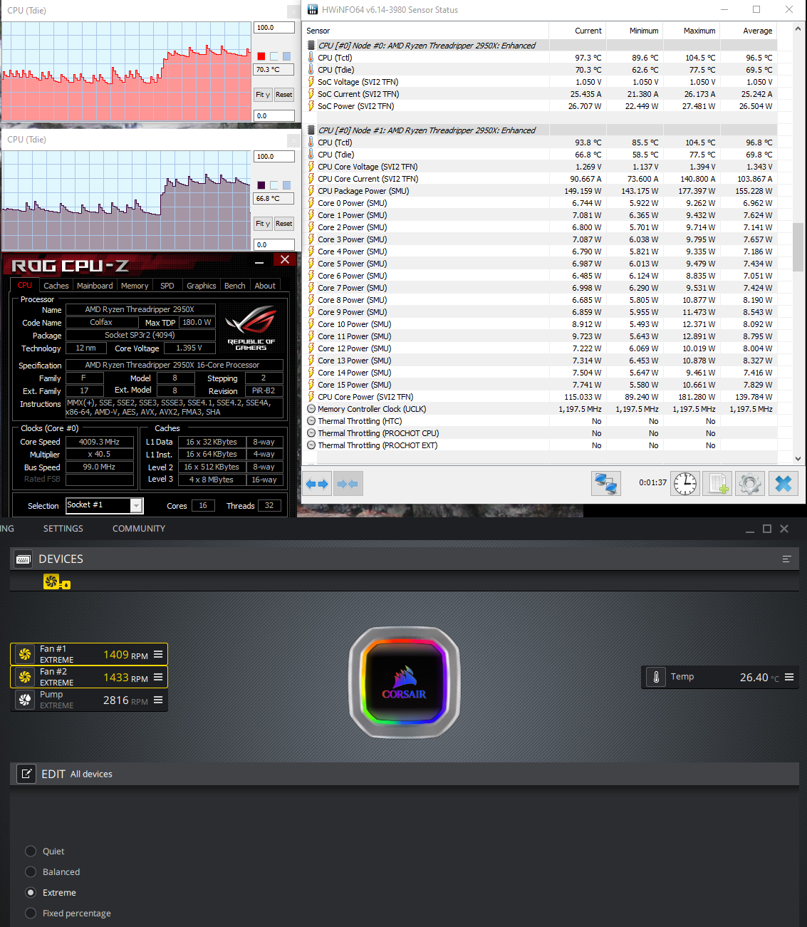Open the Pump options menu

158,700
